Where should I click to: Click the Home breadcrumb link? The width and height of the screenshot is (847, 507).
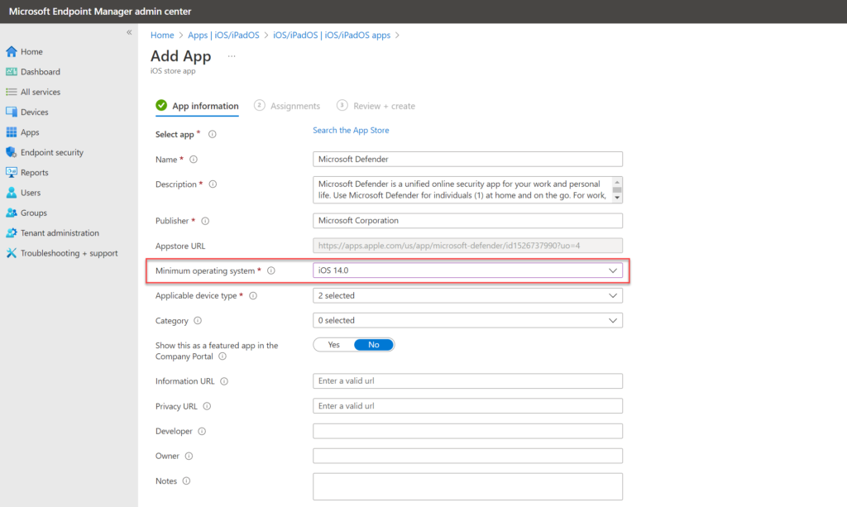[x=162, y=35]
